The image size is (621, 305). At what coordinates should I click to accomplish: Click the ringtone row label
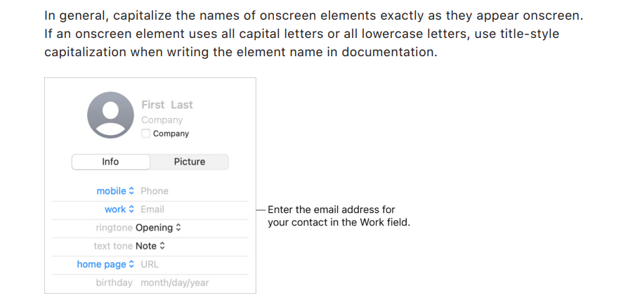tap(114, 228)
